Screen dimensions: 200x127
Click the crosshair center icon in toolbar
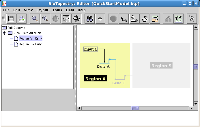[x=100, y=18]
